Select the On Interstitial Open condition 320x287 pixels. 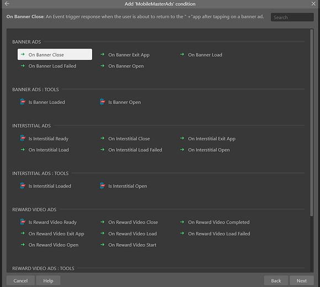(x=209, y=150)
